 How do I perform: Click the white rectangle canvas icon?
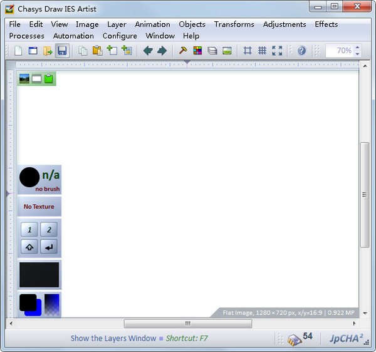37,79
